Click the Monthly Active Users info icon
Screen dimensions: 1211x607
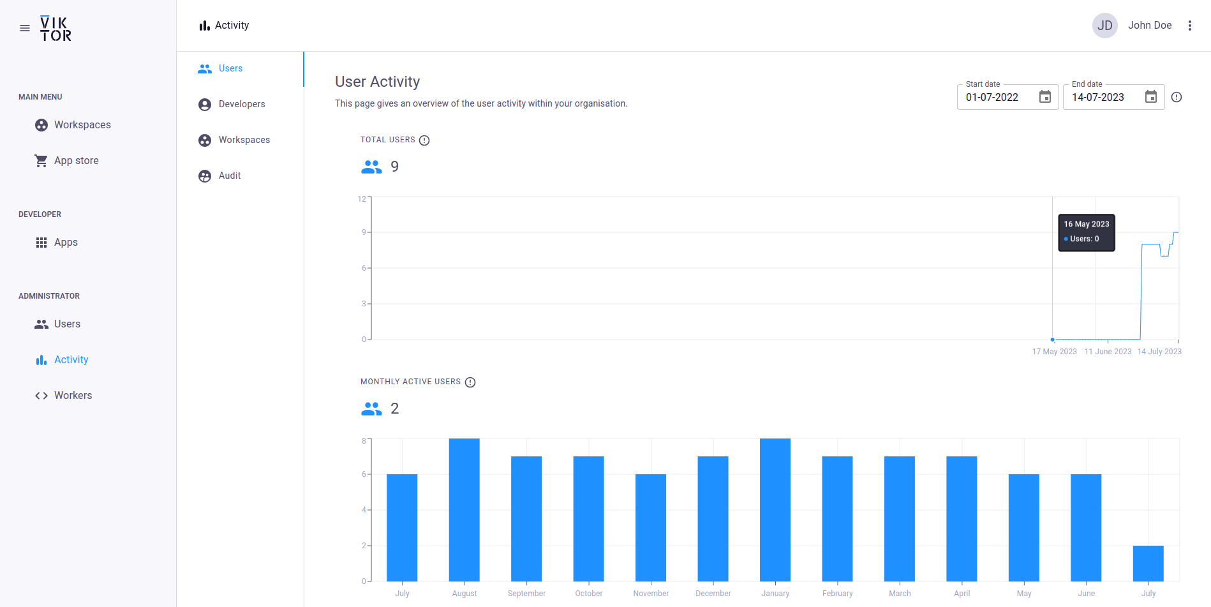[470, 382]
